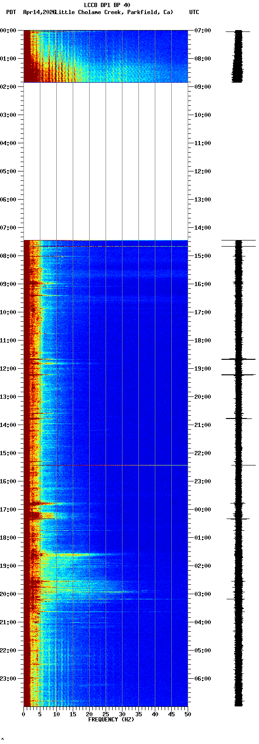
Task: Click the "20" Hz frequency tick label
Action: (89, 714)
